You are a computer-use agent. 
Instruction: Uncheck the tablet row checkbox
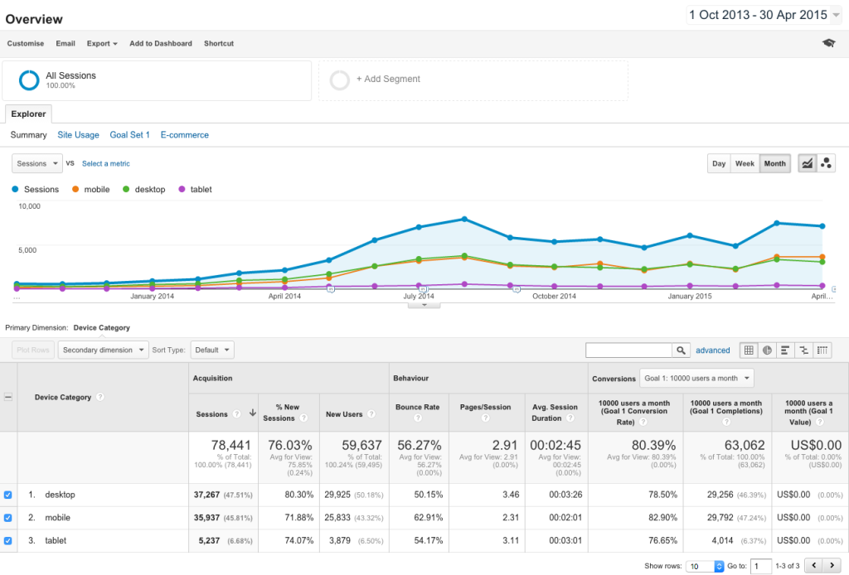(x=8, y=540)
